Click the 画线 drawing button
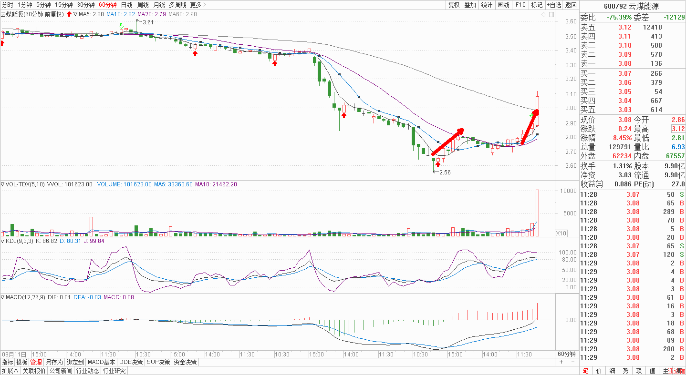Image resolution: width=686 pixels, height=375 pixels. (504, 5)
